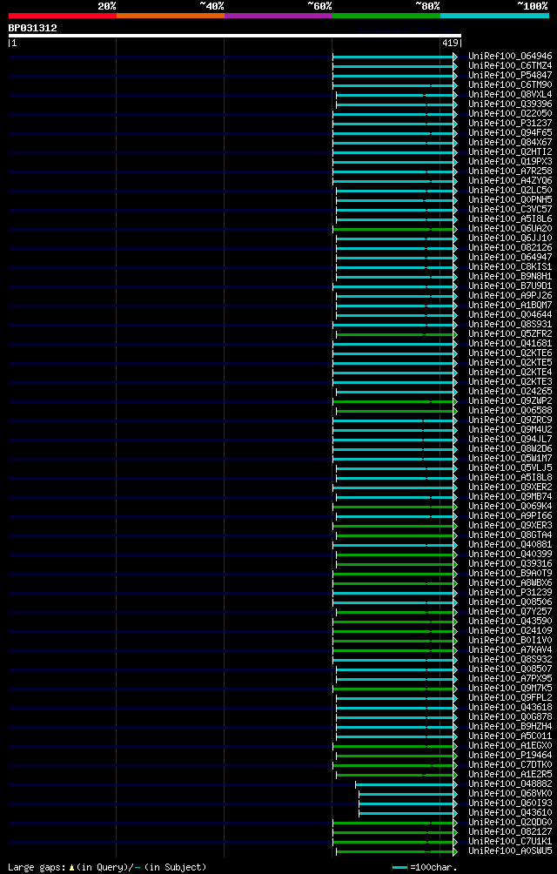
Task: Click the UniRef100_Q9XER3 label
Action: pyautogui.click(x=510, y=526)
